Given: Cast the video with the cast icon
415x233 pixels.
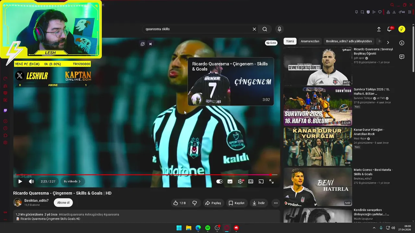Looking at the screenshot, I should [261, 182].
